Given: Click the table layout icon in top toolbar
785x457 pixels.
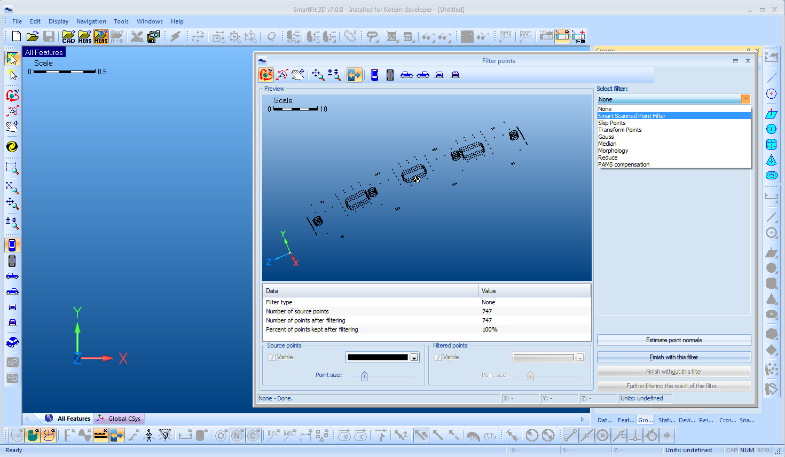Looking at the screenshot, I should (x=562, y=36).
